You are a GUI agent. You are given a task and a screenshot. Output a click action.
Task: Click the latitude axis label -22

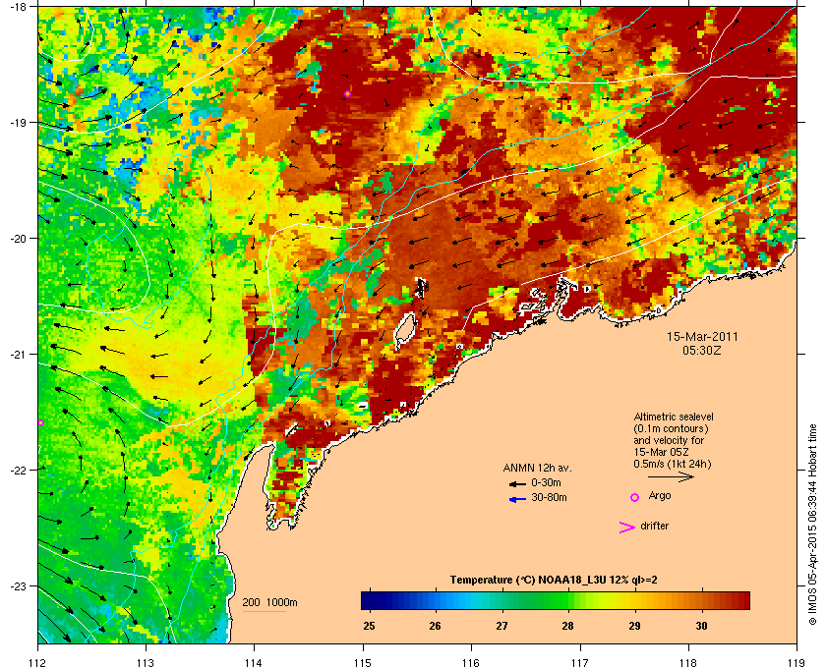pos(18,471)
